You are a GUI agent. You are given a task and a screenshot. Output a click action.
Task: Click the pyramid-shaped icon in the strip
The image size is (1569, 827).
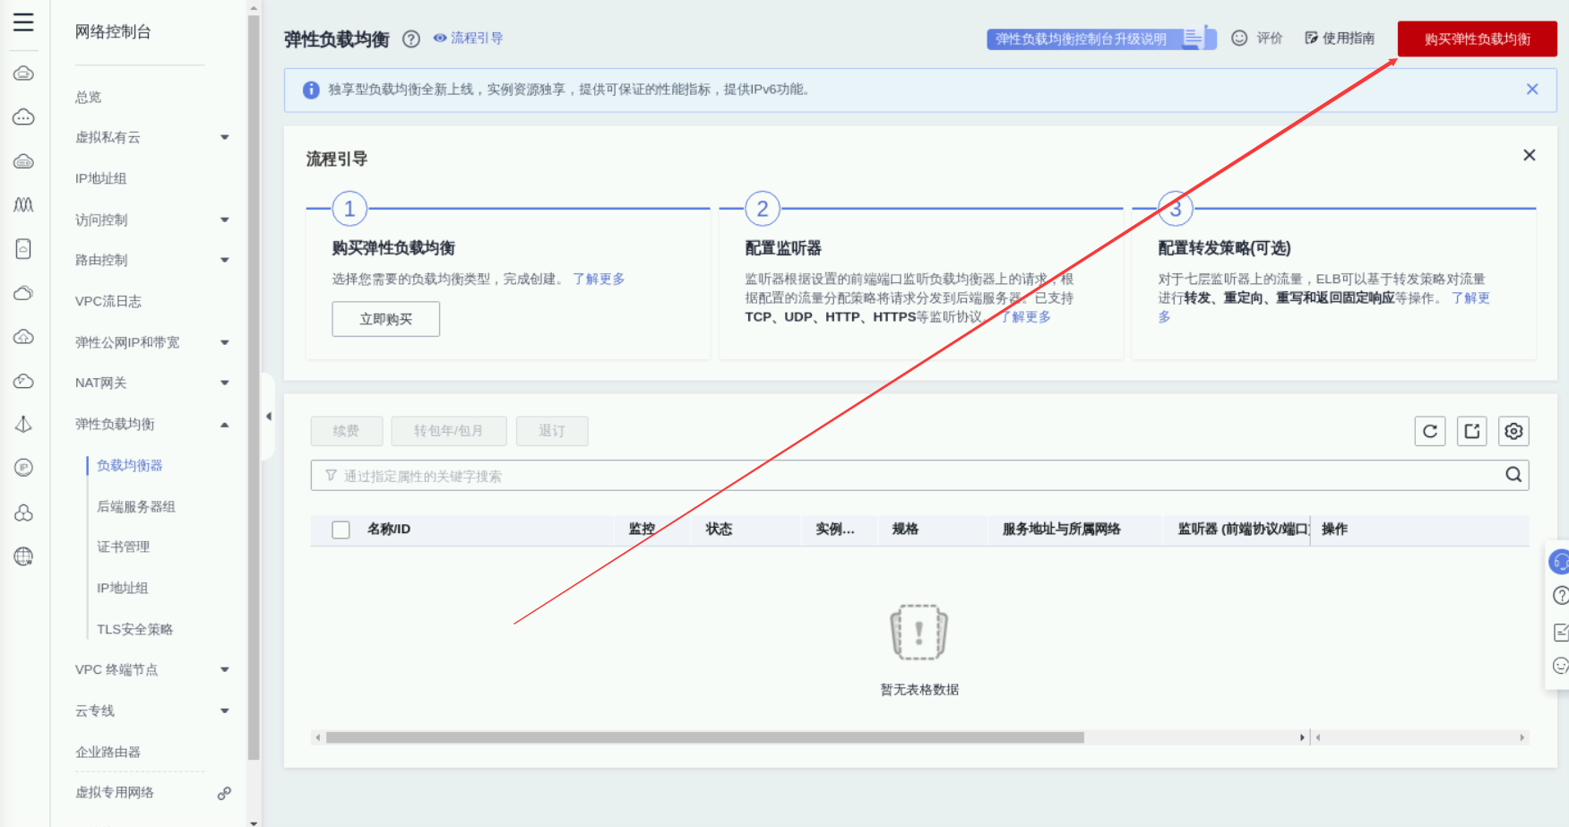23,424
